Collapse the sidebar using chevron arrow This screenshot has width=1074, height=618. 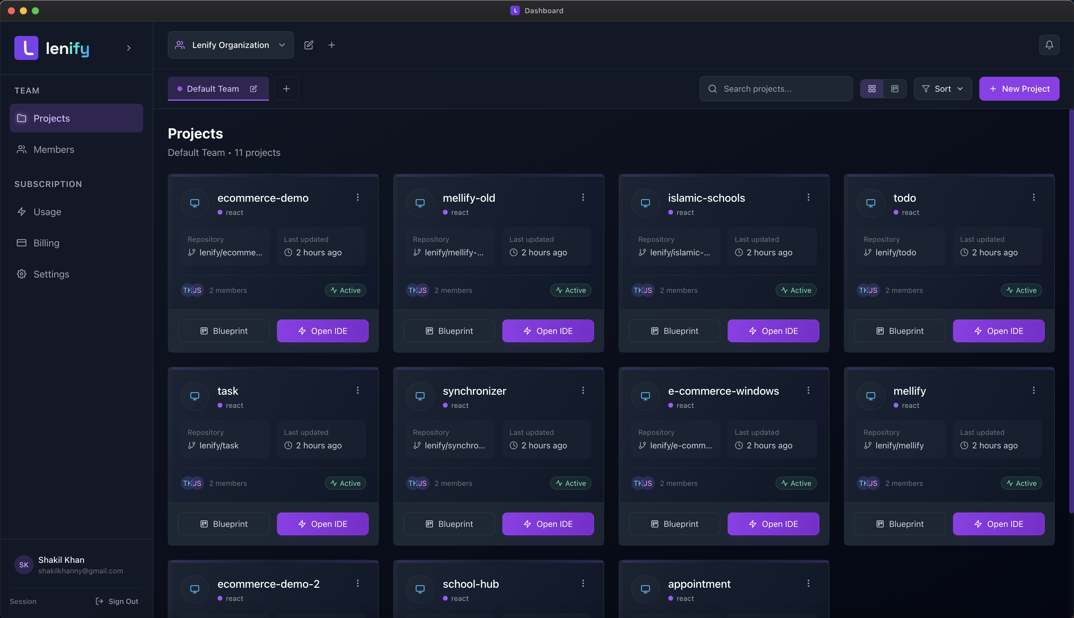point(129,48)
